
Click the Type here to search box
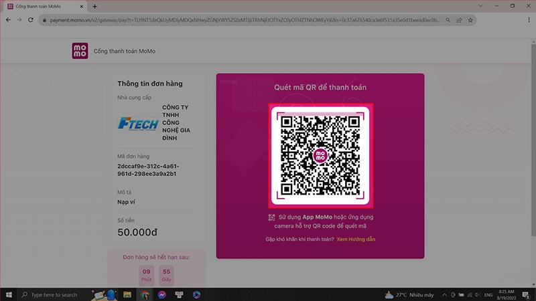54,295
